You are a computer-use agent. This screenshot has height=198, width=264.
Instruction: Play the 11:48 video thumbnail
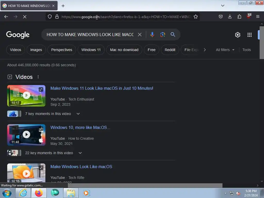tap(26, 135)
